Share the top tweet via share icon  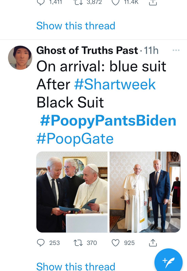pos(153,2)
